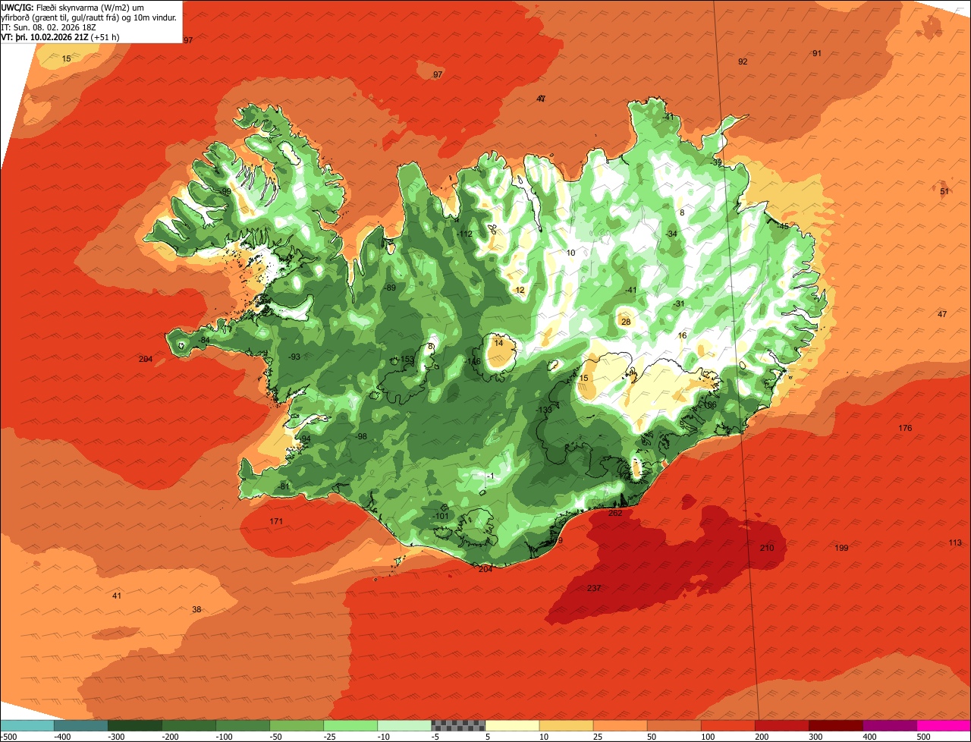Pick the dark maroon swatch between 300 and 400

pos(835,725)
